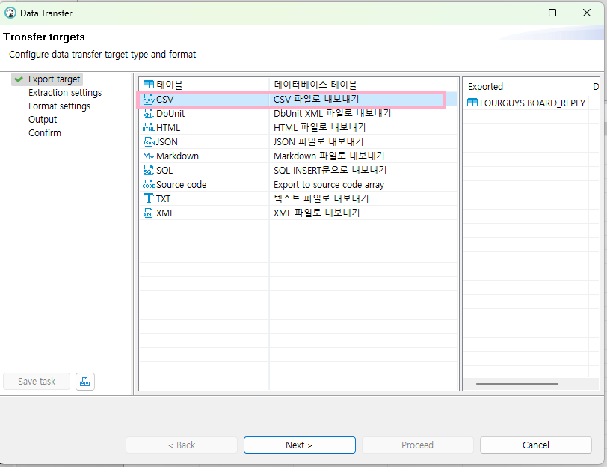This screenshot has width=607, height=467.
Task: Click the green checkmark beside Export target
Action: coord(19,79)
